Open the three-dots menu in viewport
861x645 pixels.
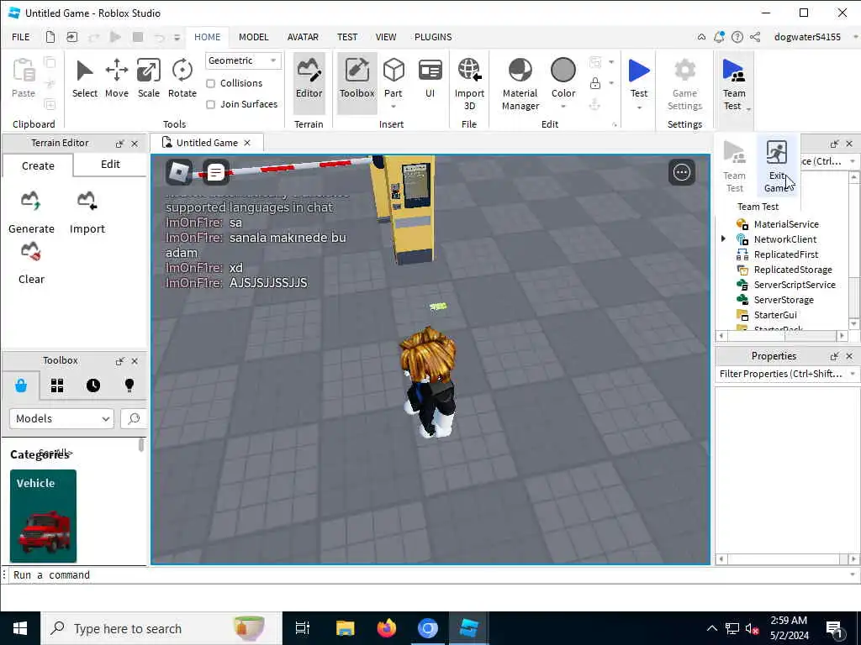pyautogui.click(x=682, y=173)
